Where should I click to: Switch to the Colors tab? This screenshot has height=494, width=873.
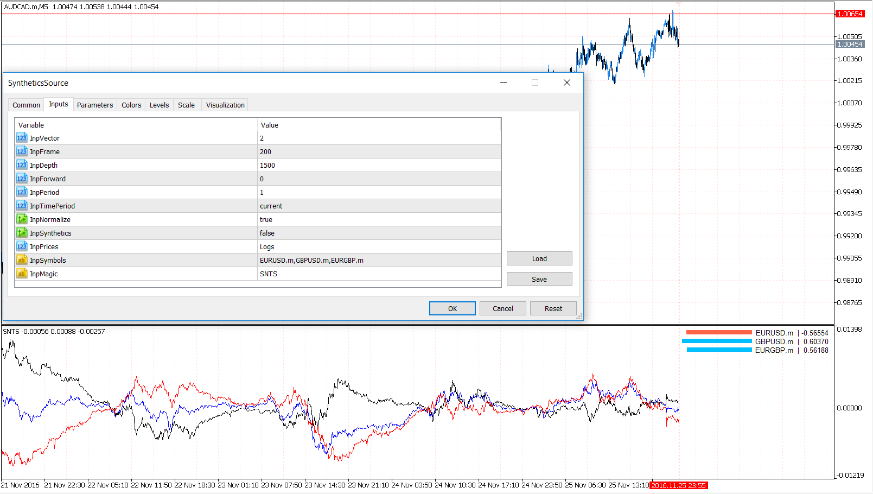pyautogui.click(x=131, y=105)
